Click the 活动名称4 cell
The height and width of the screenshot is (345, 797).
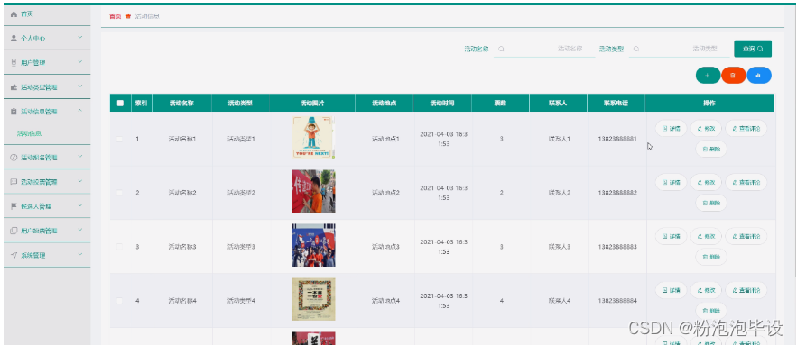coord(182,300)
